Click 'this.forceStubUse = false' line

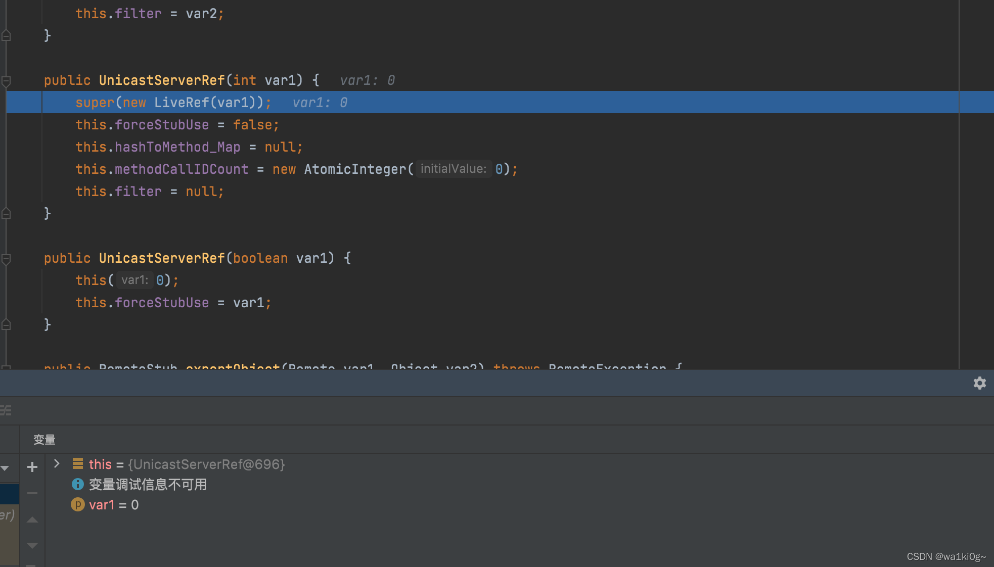[x=177, y=125]
